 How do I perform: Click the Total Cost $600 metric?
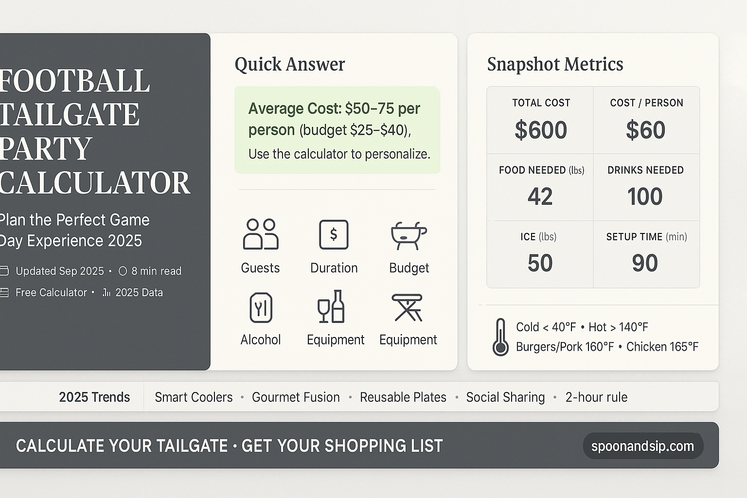(540, 121)
